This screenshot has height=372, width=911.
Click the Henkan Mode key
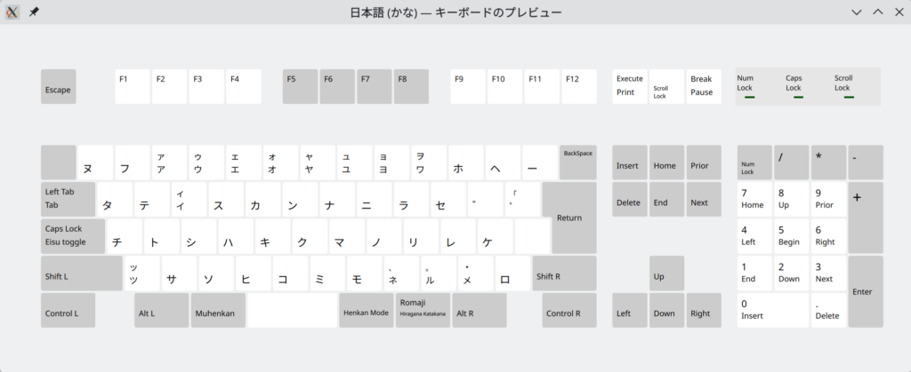click(366, 311)
